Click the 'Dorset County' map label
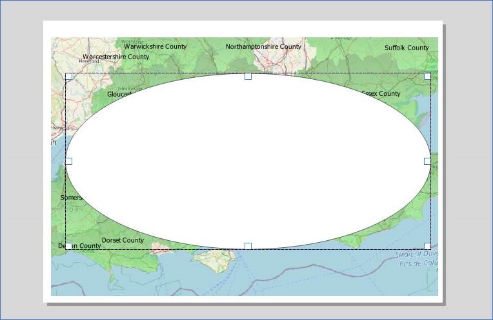The image size is (493, 320). 123,240
